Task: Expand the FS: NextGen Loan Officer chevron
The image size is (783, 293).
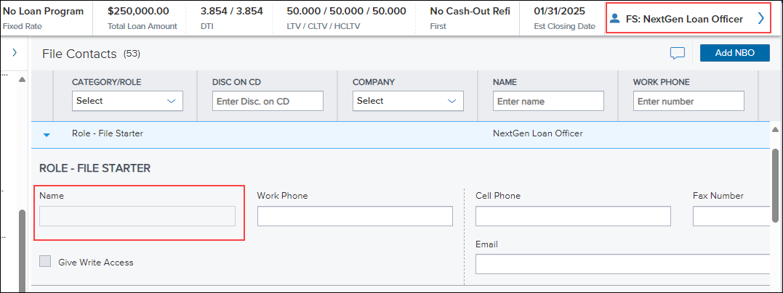Action: click(x=760, y=18)
